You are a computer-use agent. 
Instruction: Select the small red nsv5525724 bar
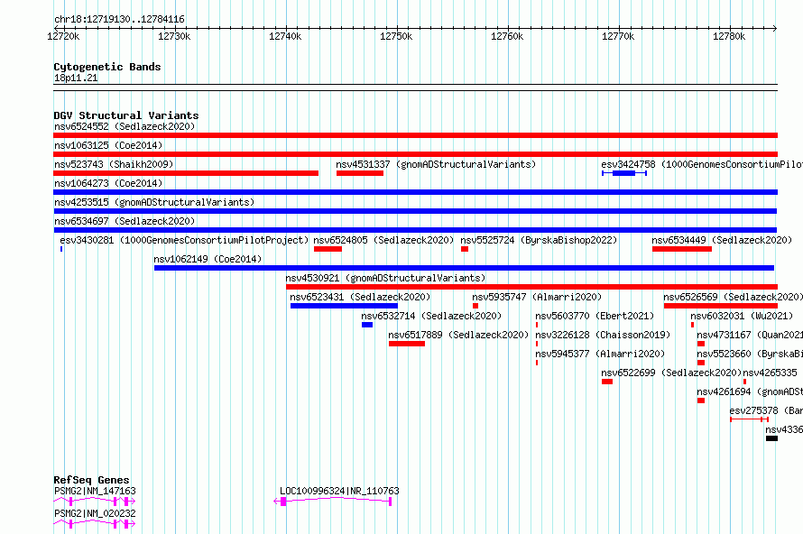(x=465, y=249)
